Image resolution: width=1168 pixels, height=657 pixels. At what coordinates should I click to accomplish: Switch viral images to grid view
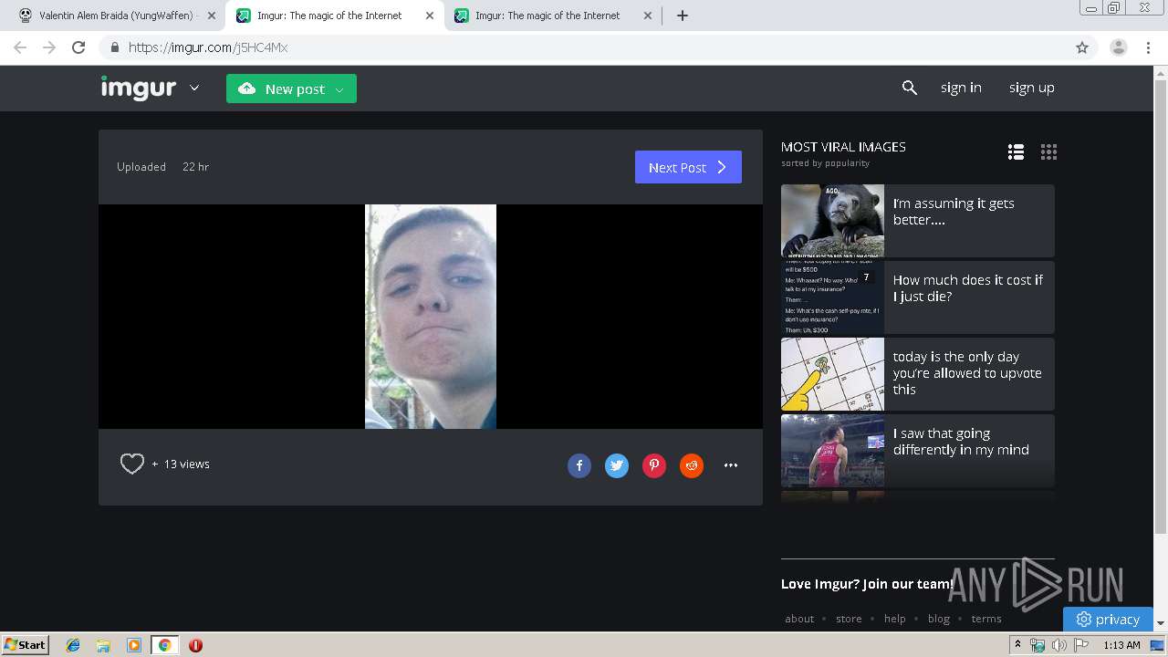coord(1048,152)
